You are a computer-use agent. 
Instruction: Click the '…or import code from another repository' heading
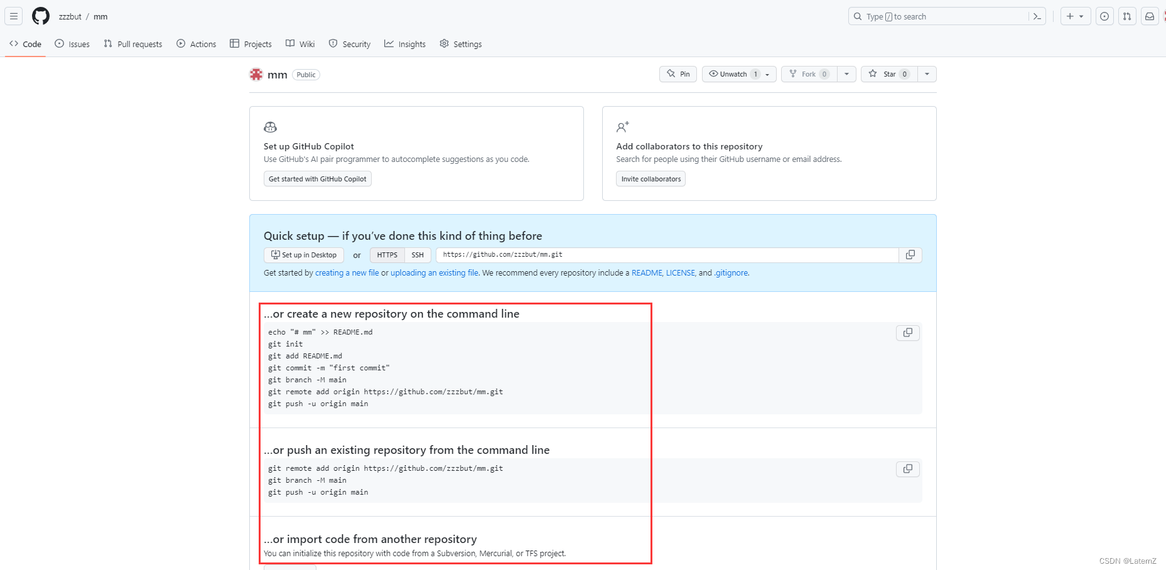coord(370,539)
